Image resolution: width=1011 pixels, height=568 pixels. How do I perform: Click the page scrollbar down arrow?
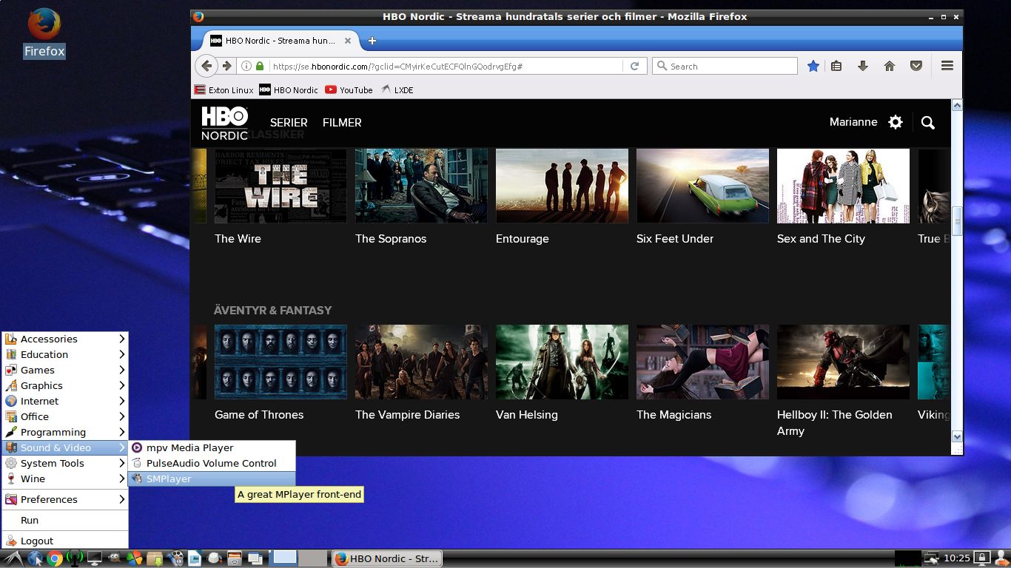click(956, 437)
